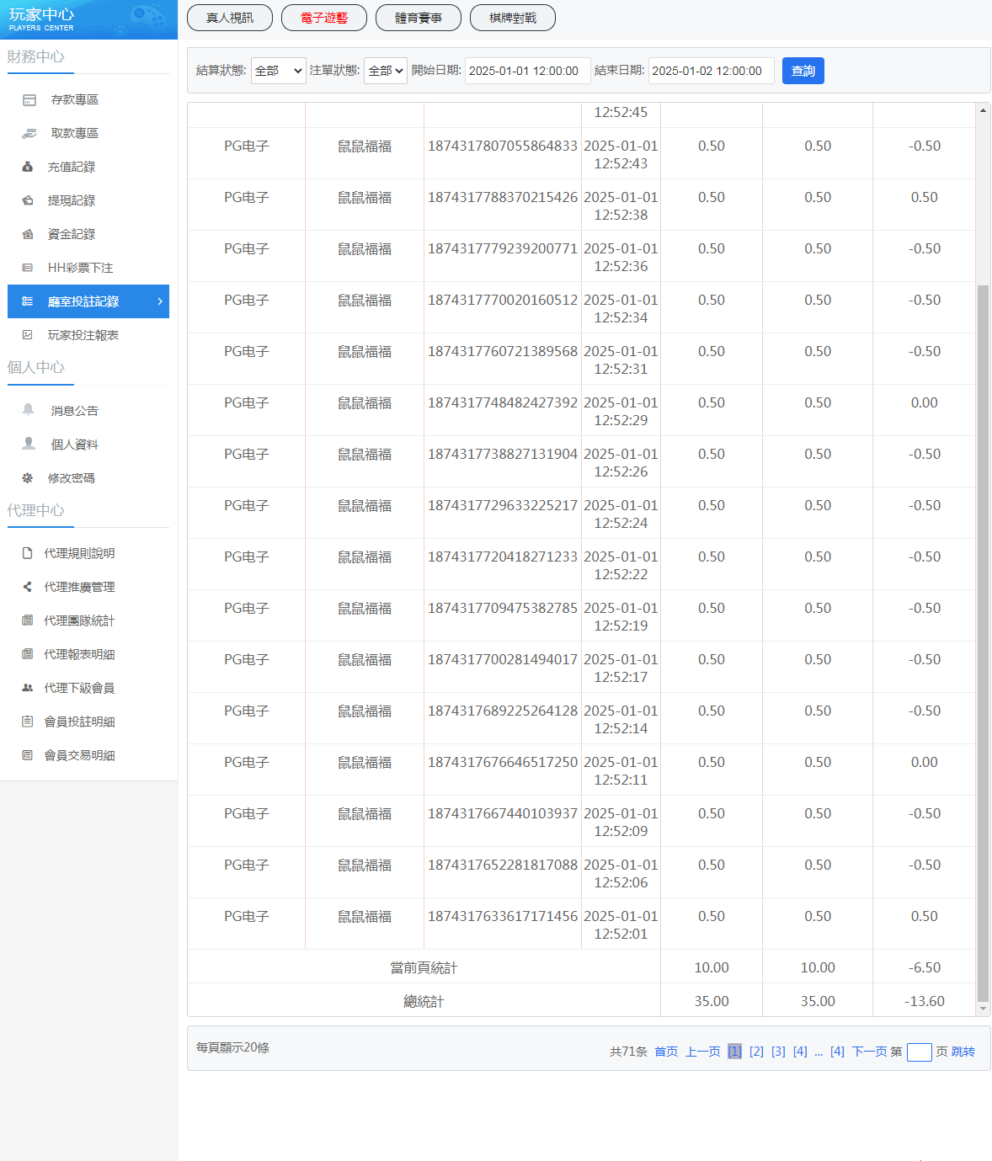This screenshot has width=992, height=1161.
Task: Open page [3] of results
Action: pyautogui.click(x=778, y=1052)
